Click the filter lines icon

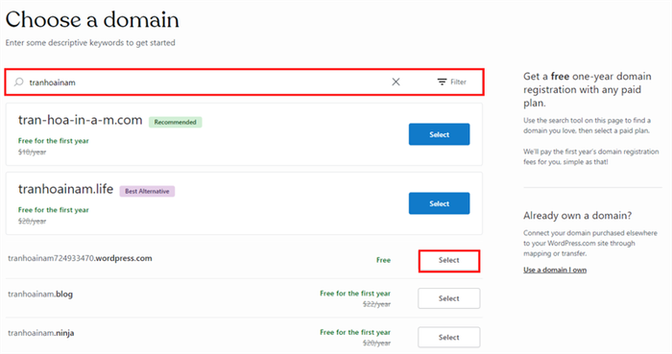[442, 82]
